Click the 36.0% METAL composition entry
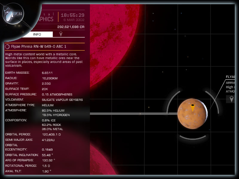239x179 pixels. [53, 129]
